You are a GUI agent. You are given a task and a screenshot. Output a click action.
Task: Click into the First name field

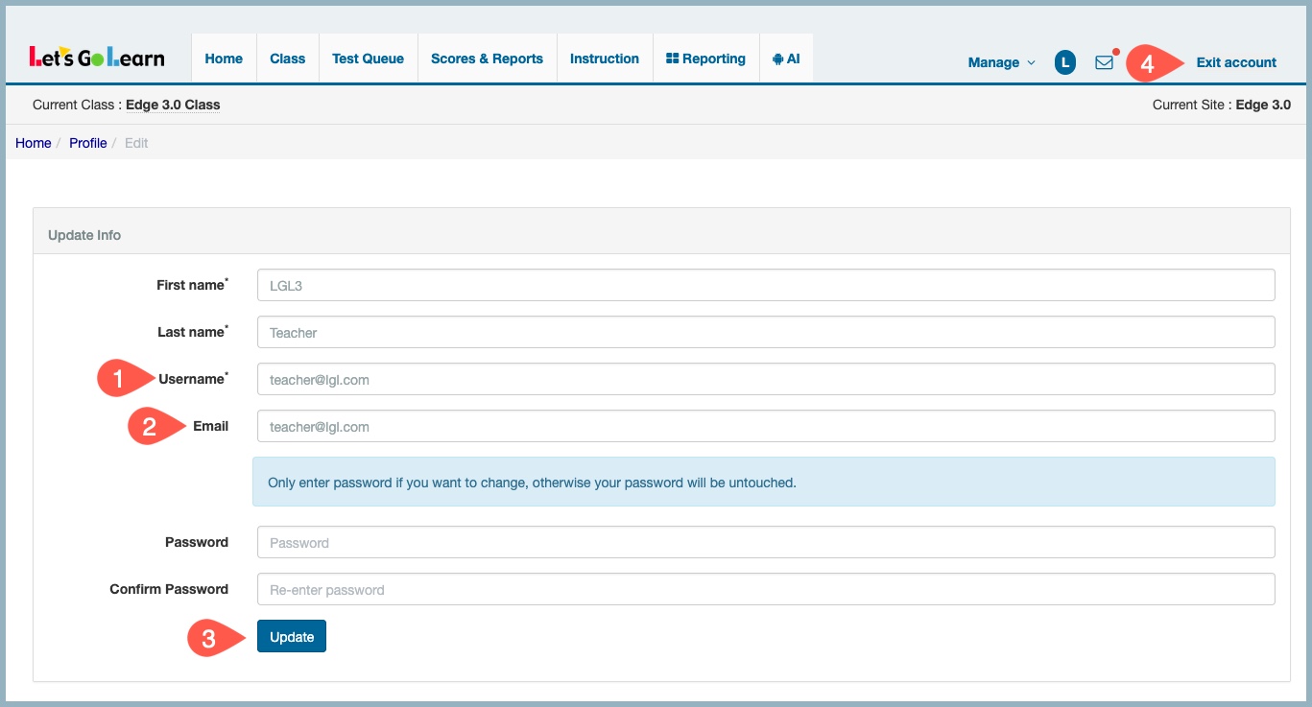click(x=765, y=285)
